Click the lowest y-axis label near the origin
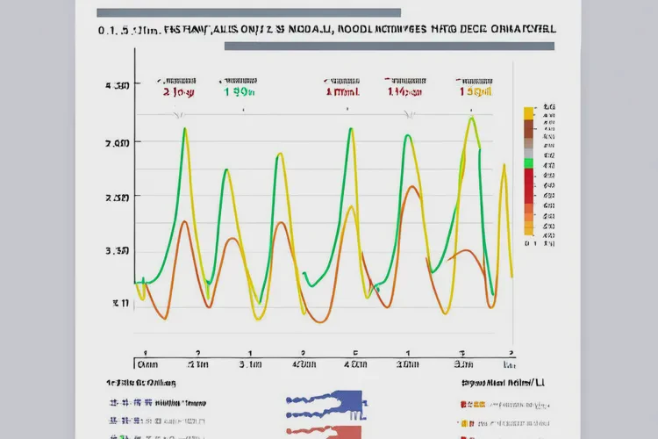658x439 pixels. pyautogui.click(x=120, y=303)
